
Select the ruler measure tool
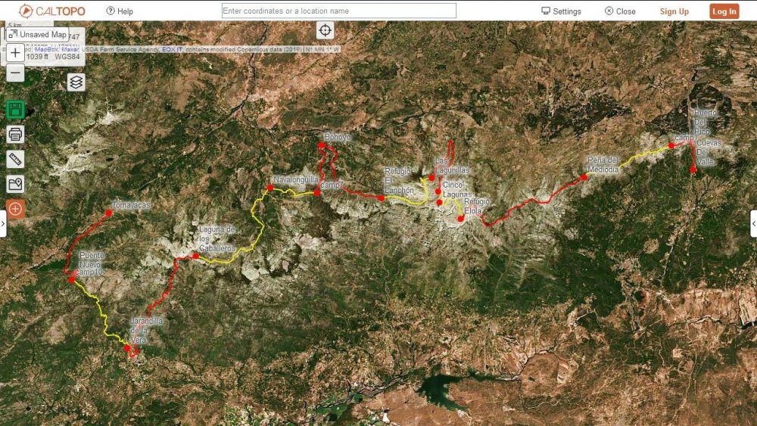pos(15,159)
